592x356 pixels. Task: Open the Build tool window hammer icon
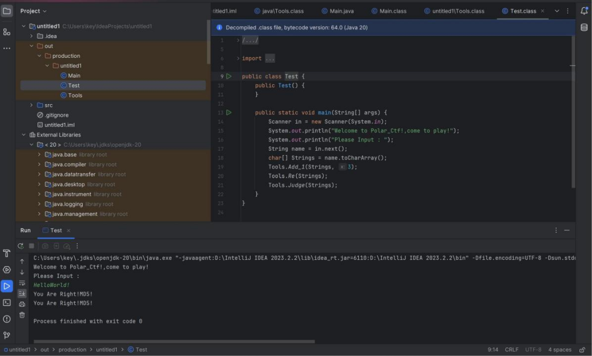click(7, 254)
